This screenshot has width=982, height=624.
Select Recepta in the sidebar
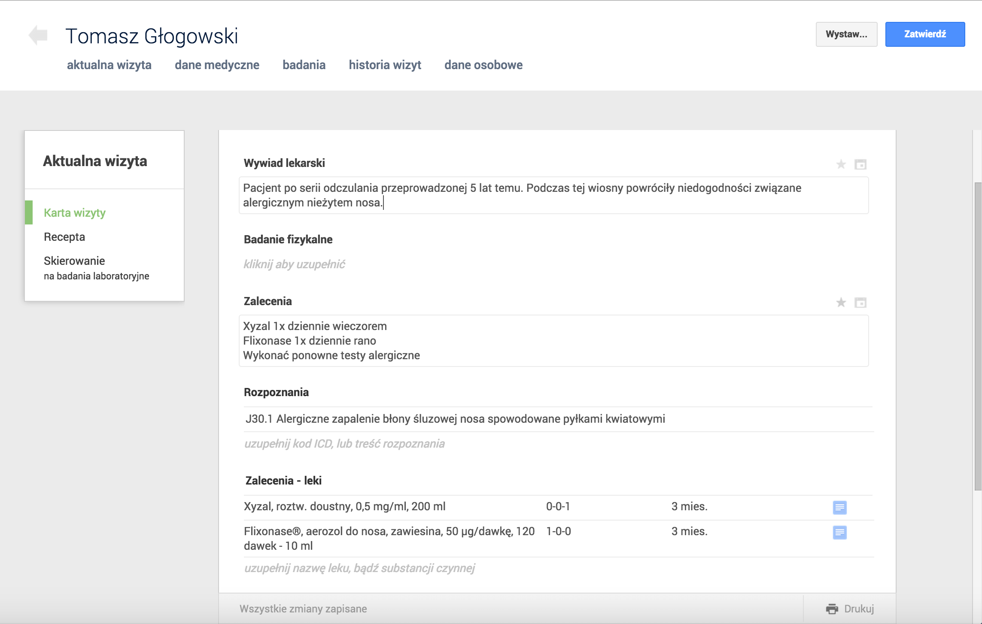pyautogui.click(x=64, y=237)
